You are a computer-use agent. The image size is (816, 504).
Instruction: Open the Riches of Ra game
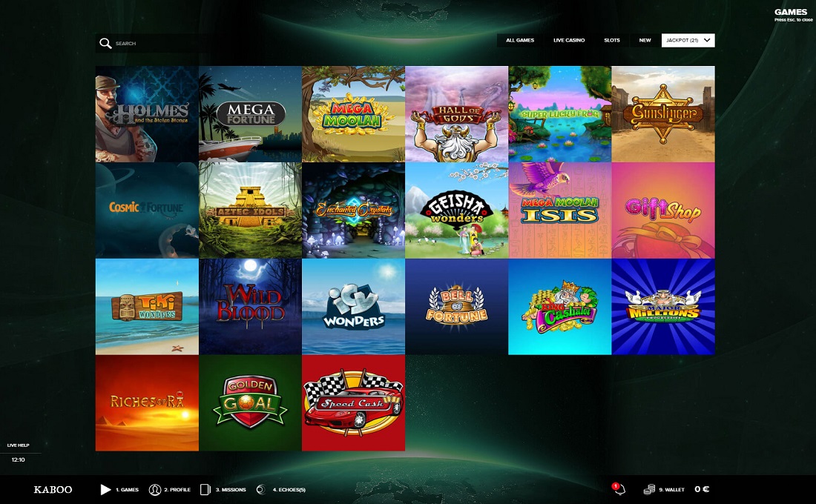[148, 402]
